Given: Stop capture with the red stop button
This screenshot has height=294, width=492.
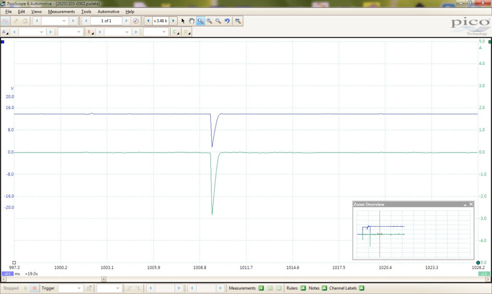Looking at the screenshot, I should click(34, 288).
